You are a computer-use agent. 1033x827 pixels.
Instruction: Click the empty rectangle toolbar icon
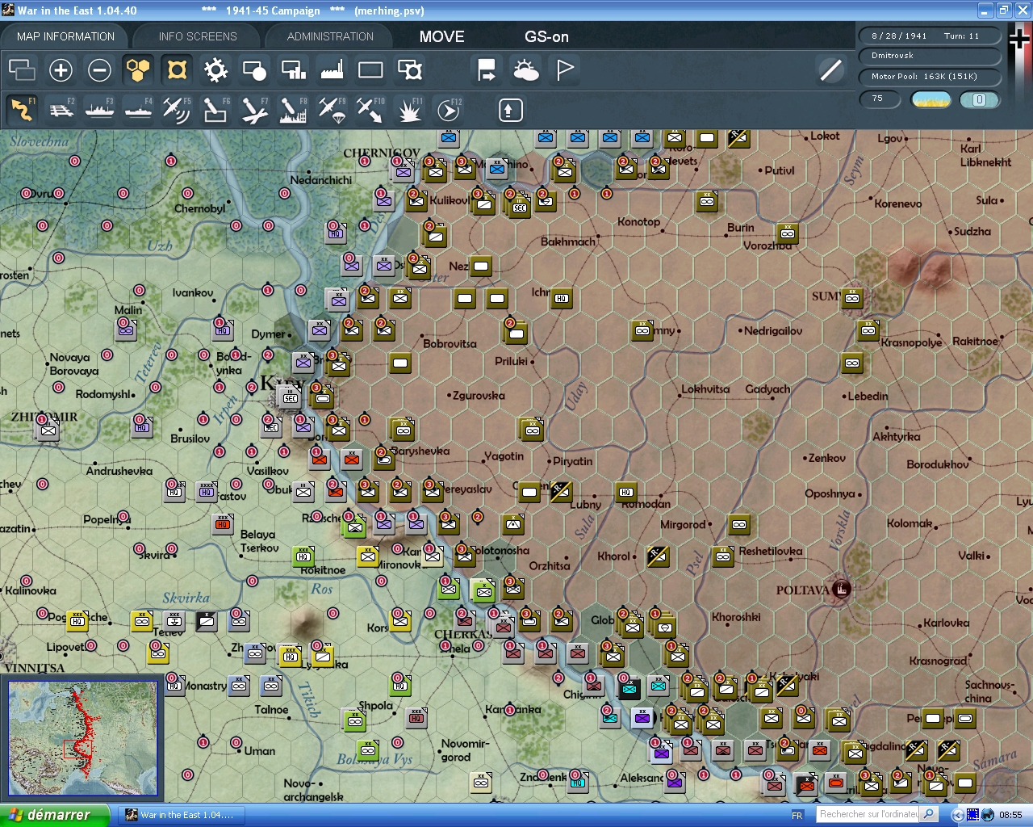[x=370, y=70]
